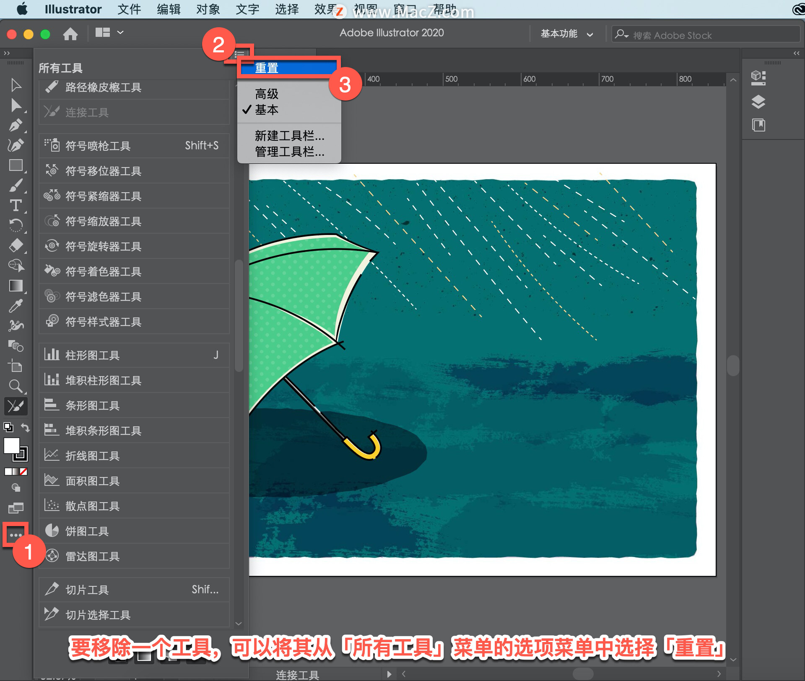805x681 pixels.
Task: Open the 选择 menu
Action: tap(287, 9)
